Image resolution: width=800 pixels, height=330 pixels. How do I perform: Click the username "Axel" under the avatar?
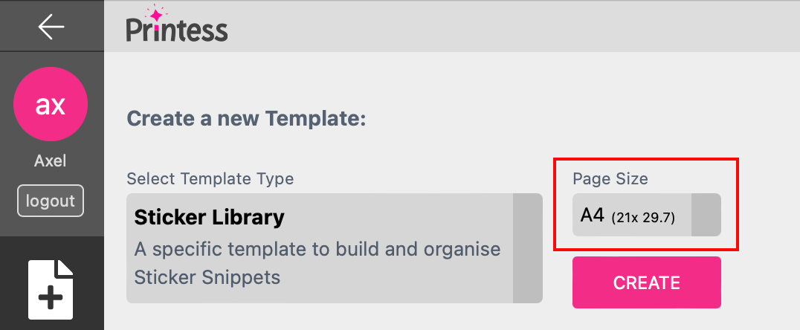point(51,161)
